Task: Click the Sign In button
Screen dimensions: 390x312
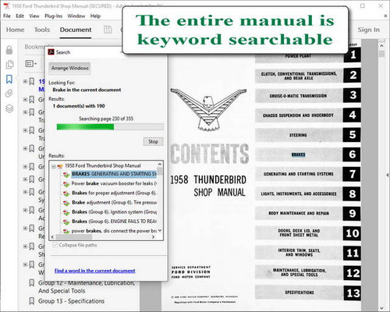Action: (x=368, y=30)
